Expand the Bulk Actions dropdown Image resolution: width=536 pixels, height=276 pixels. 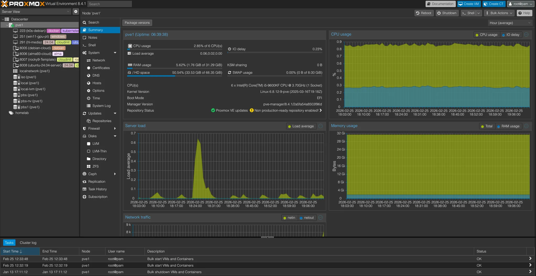(499, 13)
